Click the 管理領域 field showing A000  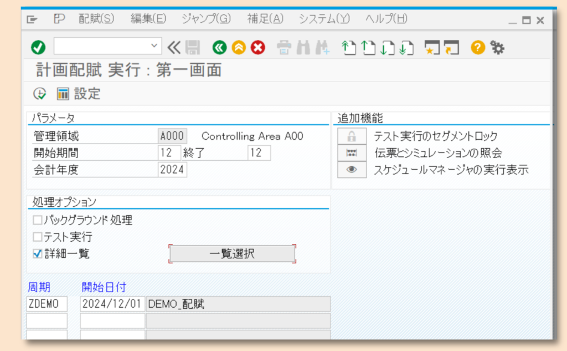173,136
